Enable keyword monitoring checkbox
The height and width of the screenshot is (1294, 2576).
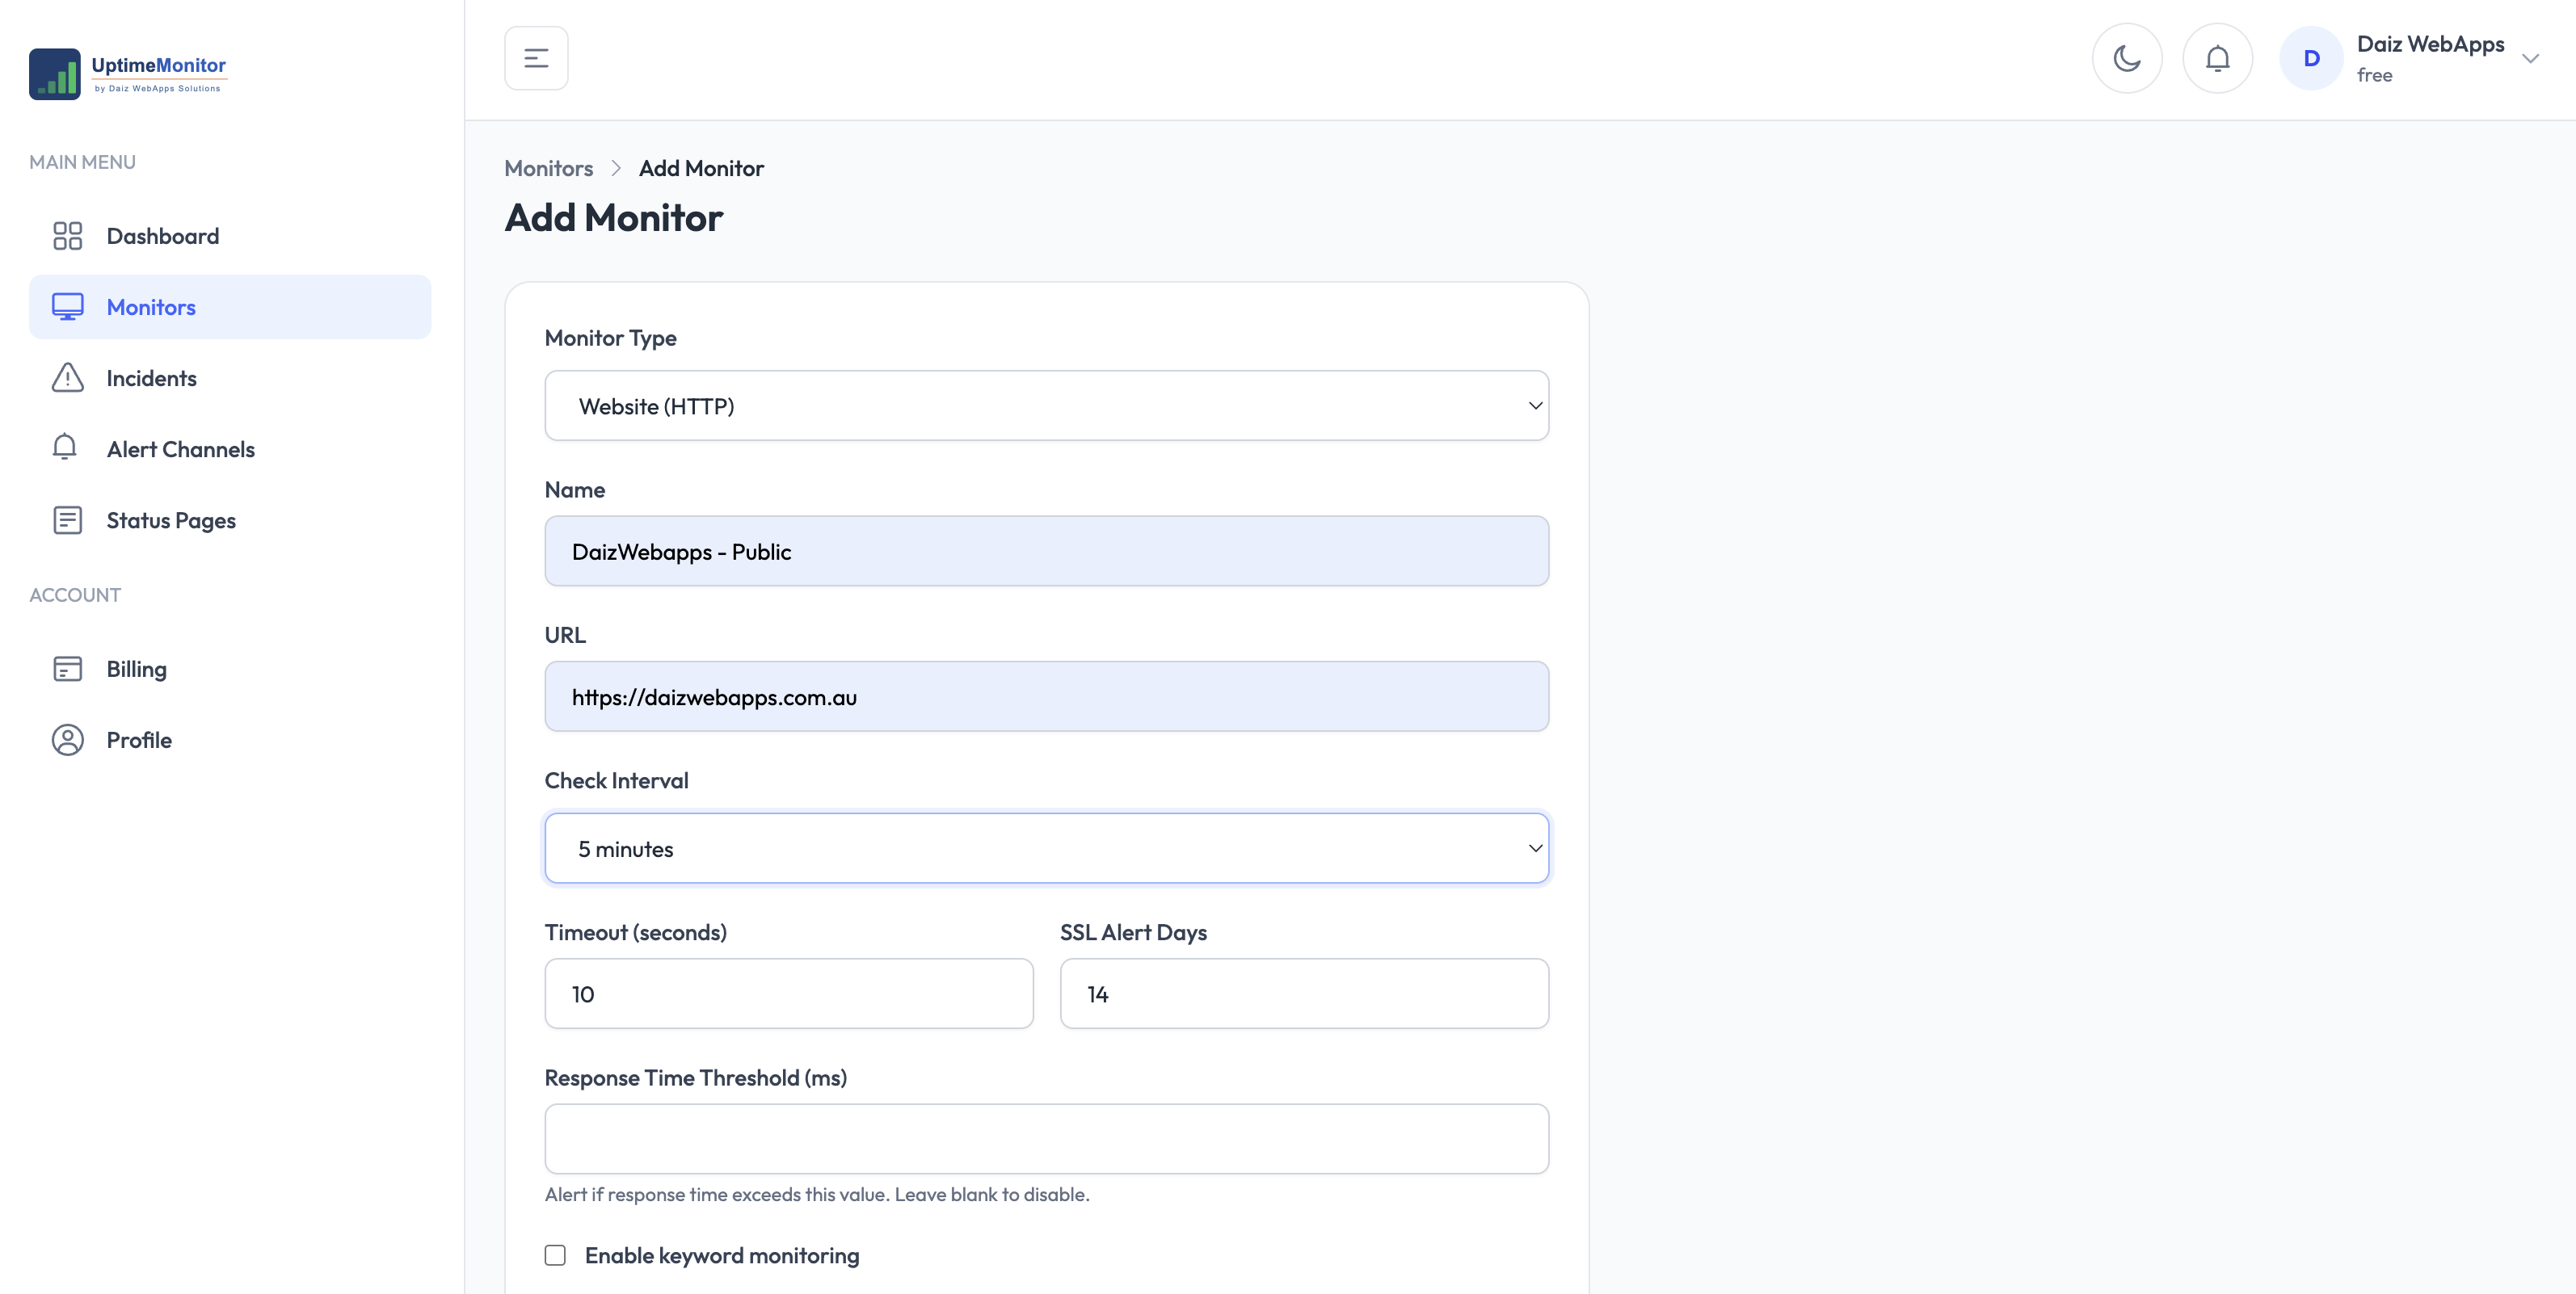pyautogui.click(x=555, y=1255)
